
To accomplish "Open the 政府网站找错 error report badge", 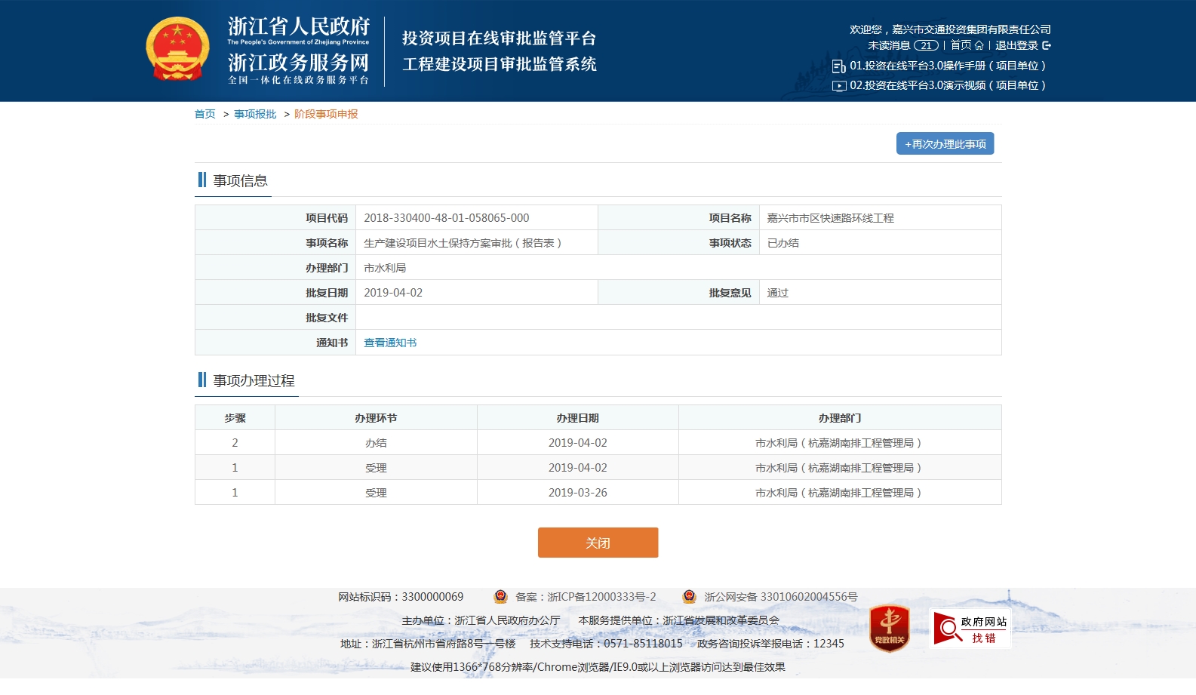I will [970, 629].
